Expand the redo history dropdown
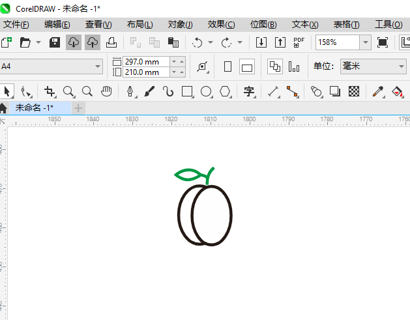 pos(240,42)
